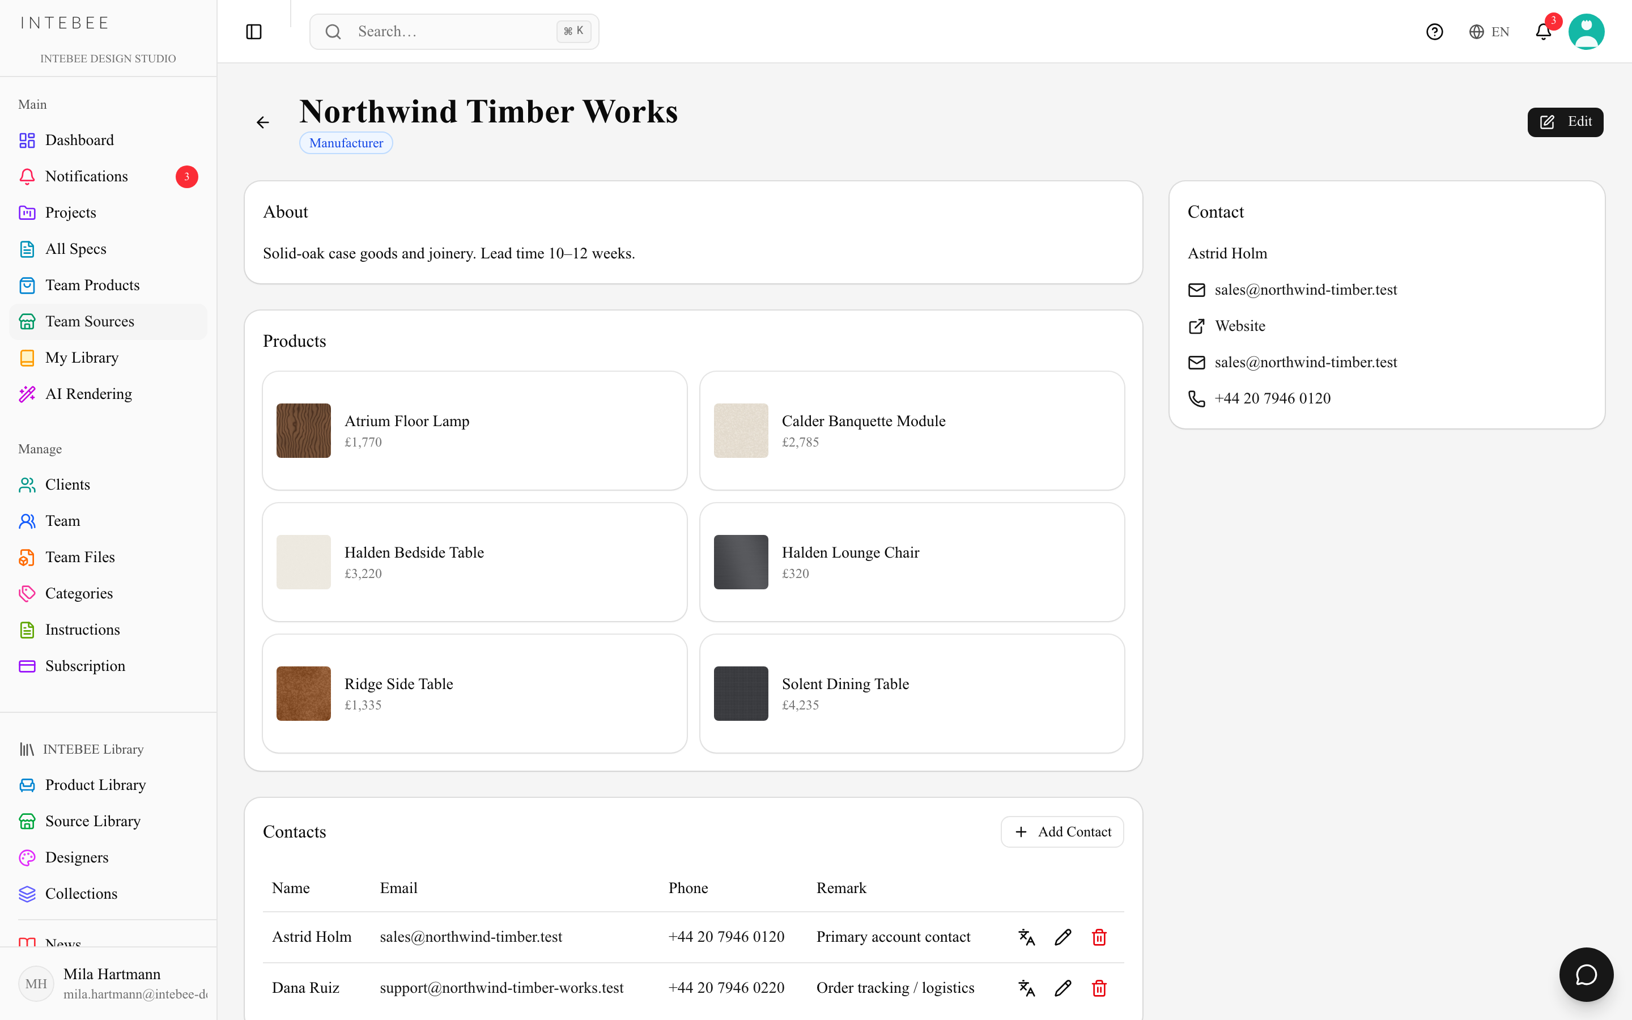1632x1020 pixels.
Task: Open the user avatar menu
Action: [x=1586, y=32]
